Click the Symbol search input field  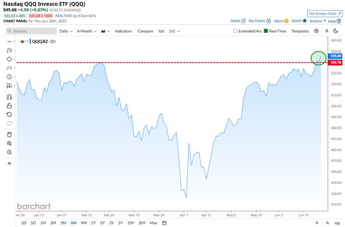pyautogui.click(x=31, y=31)
